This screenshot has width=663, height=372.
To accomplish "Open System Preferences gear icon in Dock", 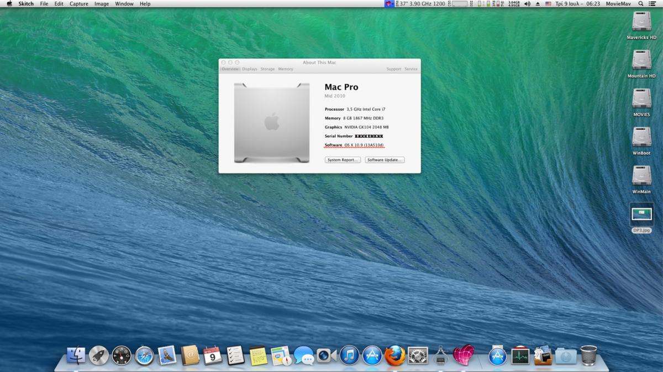I will point(418,356).
